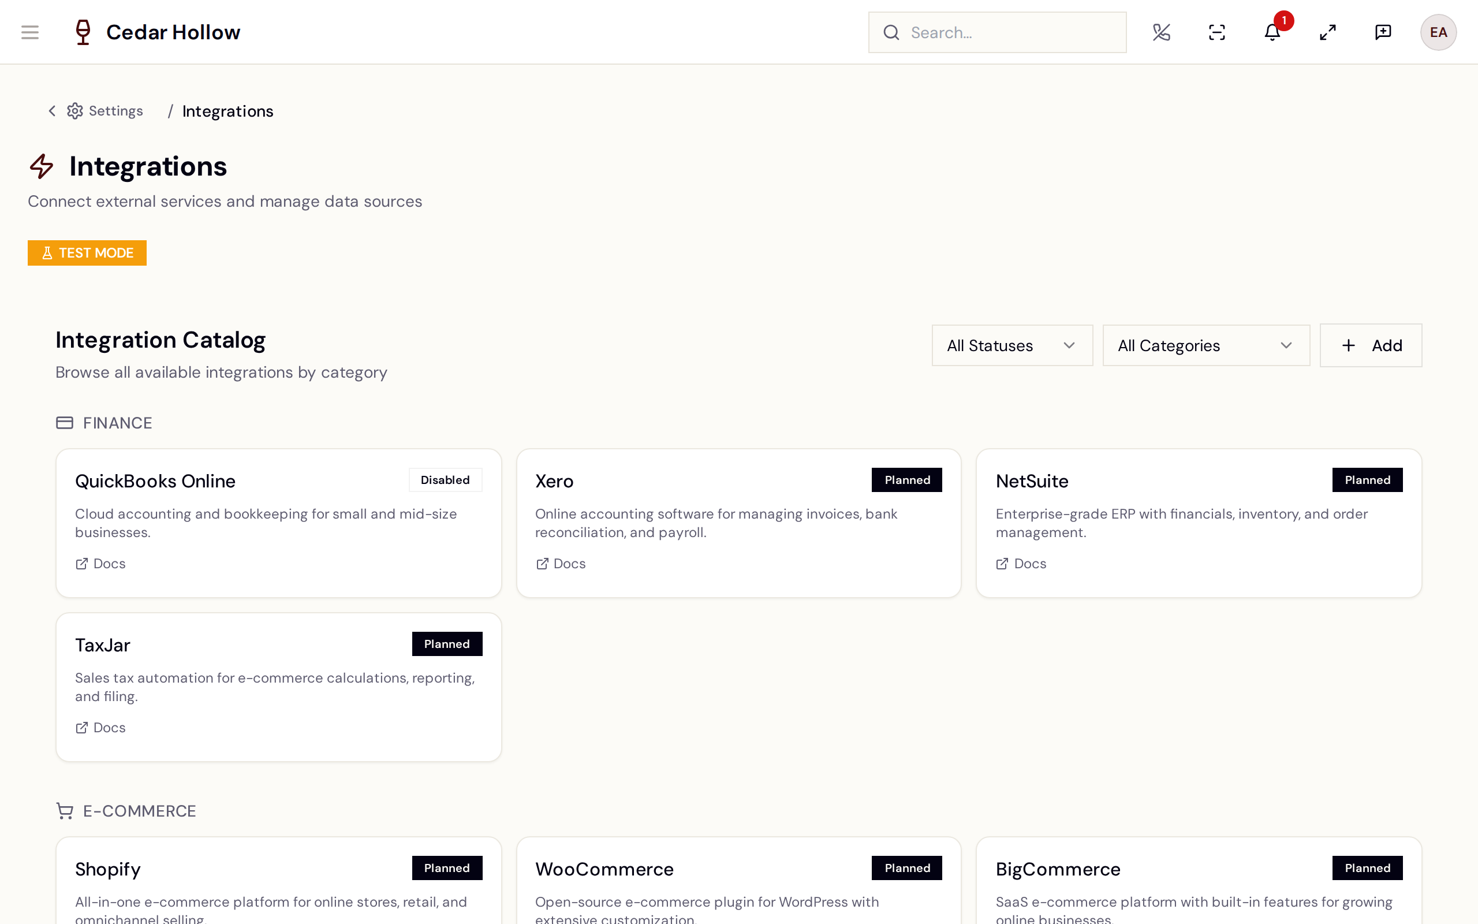Click 'Browse all available integrations by category' text
Viewport: 1478px width, 924px height.
(x=221, y=372)
